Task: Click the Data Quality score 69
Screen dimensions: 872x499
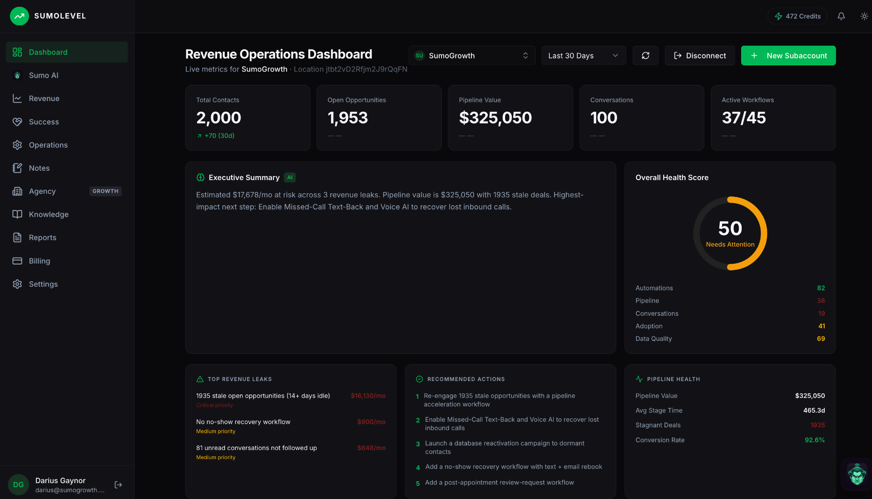Action: (821, 339)
